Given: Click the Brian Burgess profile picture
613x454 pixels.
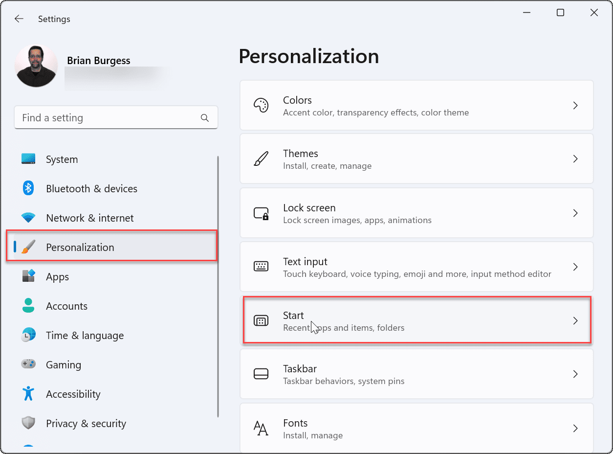Looking at the screenshot, I should (x=36, y=66).
